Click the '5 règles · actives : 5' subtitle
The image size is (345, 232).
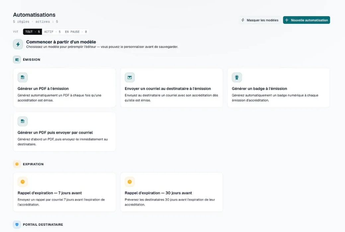(x=35, y=22)
